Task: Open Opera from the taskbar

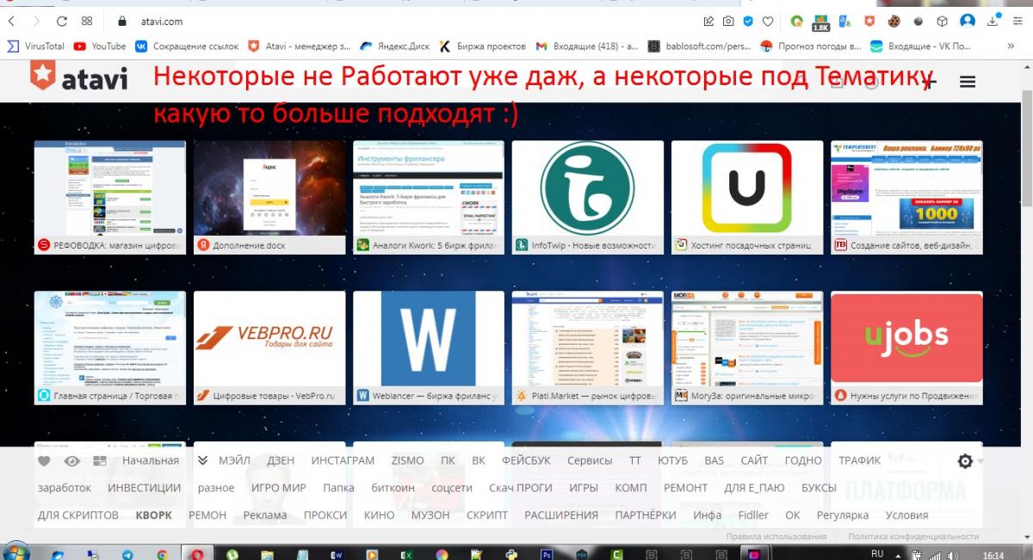Action: pos(198,555)
